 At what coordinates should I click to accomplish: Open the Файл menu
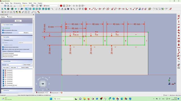(2, 3)
